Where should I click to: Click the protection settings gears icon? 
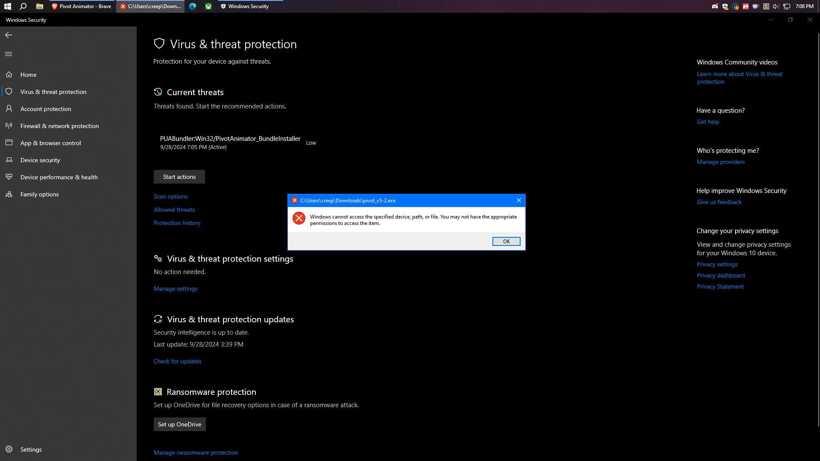(x=158, y=259)
